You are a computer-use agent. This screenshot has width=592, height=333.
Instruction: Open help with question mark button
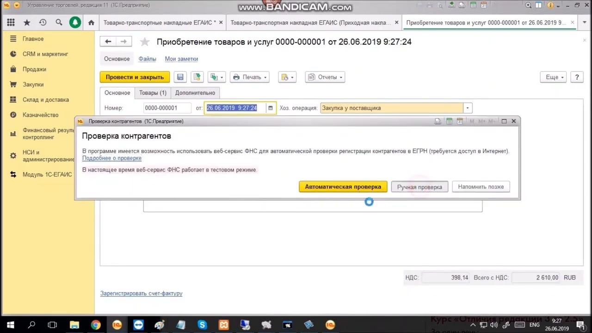coord(577,77)
